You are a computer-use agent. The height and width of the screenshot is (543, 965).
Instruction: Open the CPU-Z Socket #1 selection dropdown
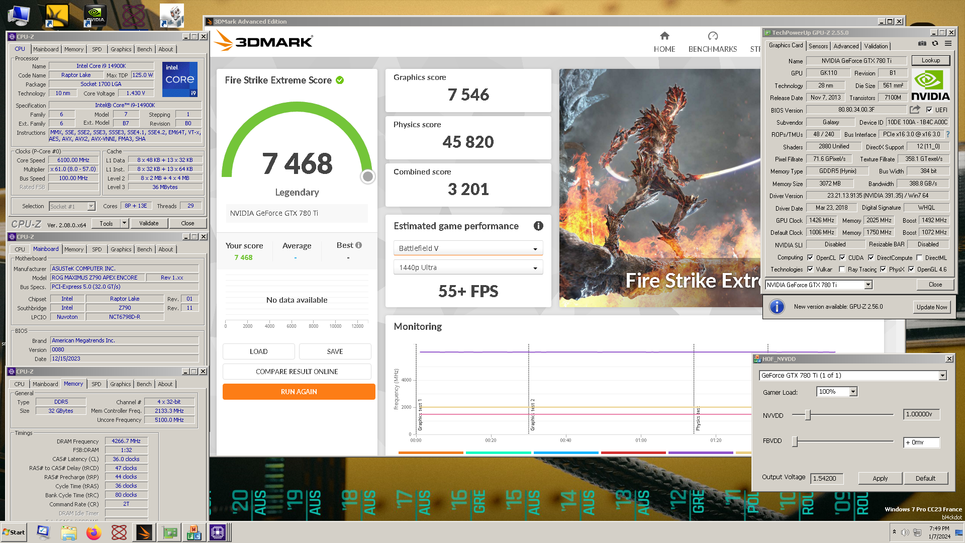[x=72, y=207]
